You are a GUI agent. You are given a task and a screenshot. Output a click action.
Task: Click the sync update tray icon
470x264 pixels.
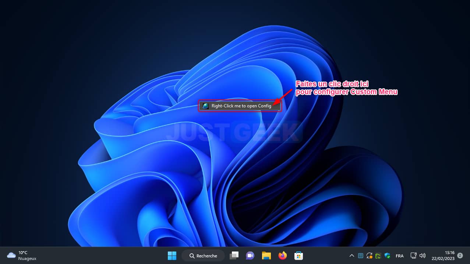pyautogui.click(x=370, y=256)
